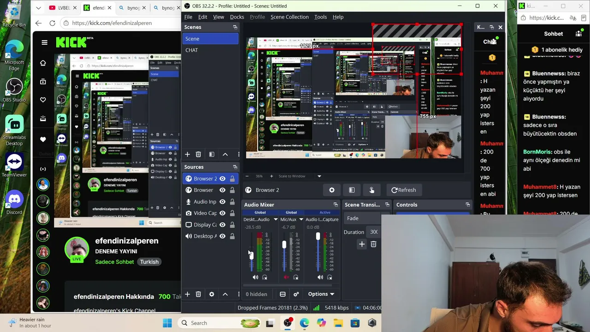The height and width of the screenshot is (332, 590).
Task: Open the audio mixer Options dropdown
Action: pos(321,294)
